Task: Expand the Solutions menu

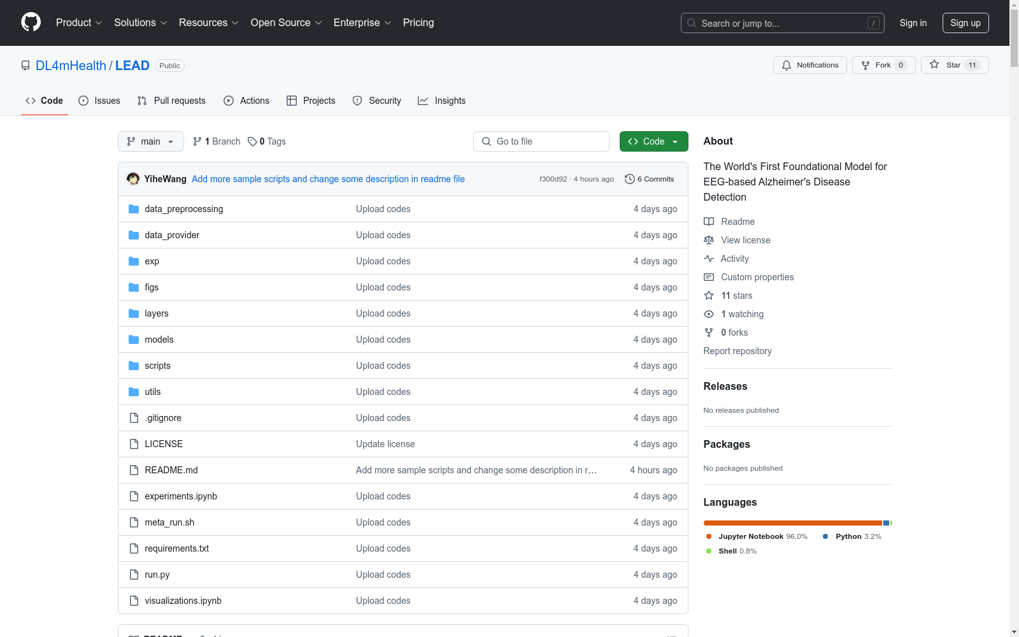Action: click(x=140, y=22)
